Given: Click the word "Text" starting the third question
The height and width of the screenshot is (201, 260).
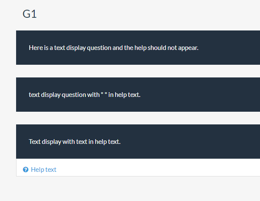Looking at the screenshot, I should [35, 141].
